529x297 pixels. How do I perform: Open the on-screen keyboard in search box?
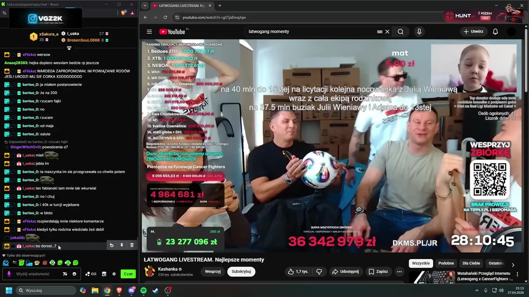[x=379, y=32]
